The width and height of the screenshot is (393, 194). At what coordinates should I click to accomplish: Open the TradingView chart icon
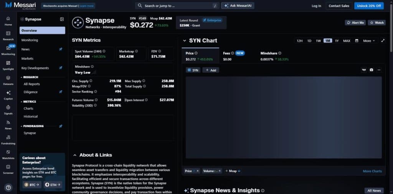364,70
